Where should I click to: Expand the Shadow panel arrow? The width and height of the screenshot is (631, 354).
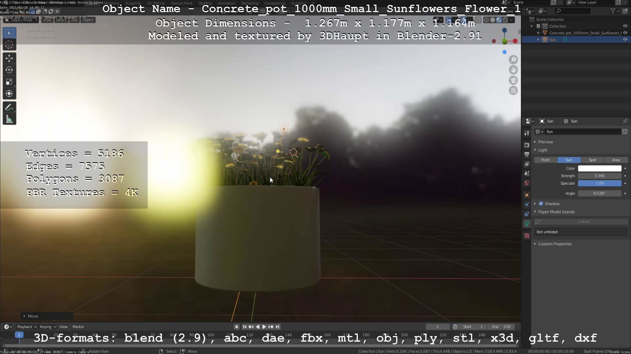point(535,204)
